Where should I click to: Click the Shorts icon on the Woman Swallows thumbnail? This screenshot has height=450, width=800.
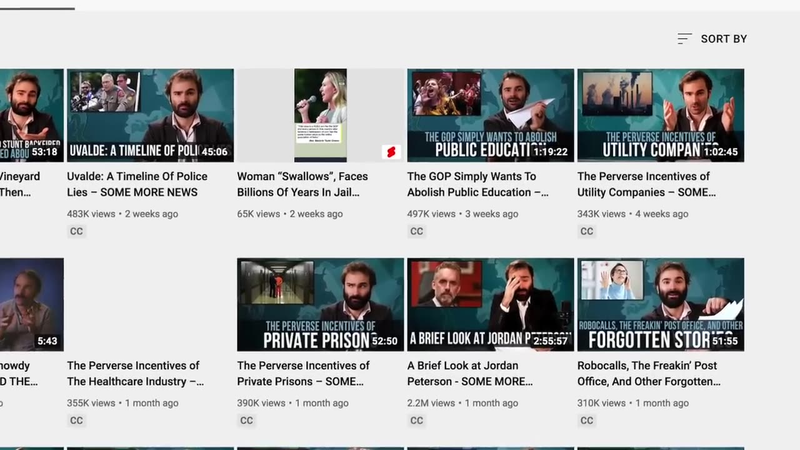point(391,152)
